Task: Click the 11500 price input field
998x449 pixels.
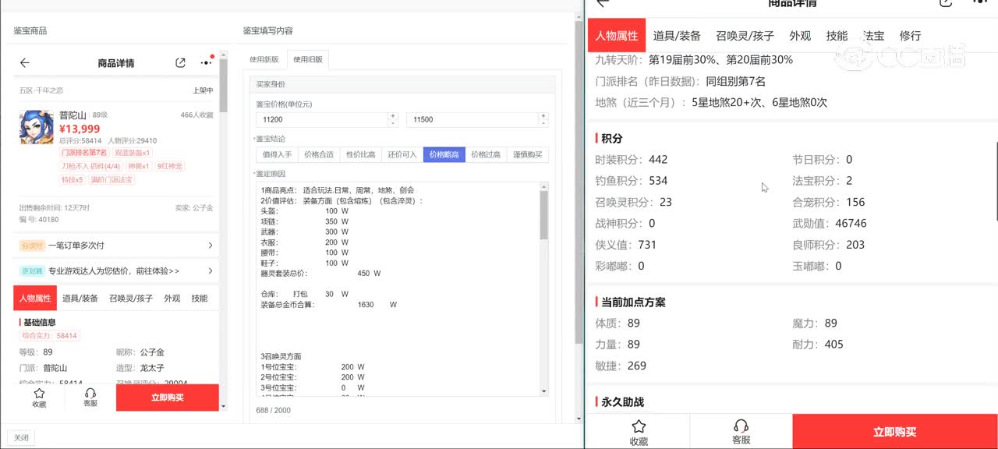Action: click(471, 119)
